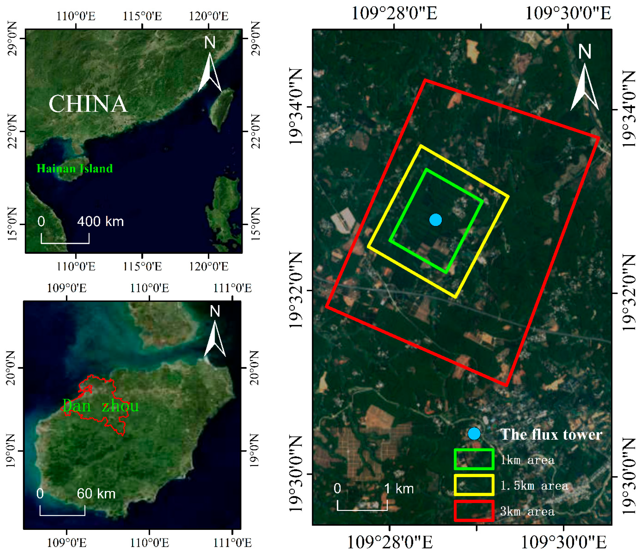Click the '1.5km area' legend text
Screen dimensions: 641x554
534,485
